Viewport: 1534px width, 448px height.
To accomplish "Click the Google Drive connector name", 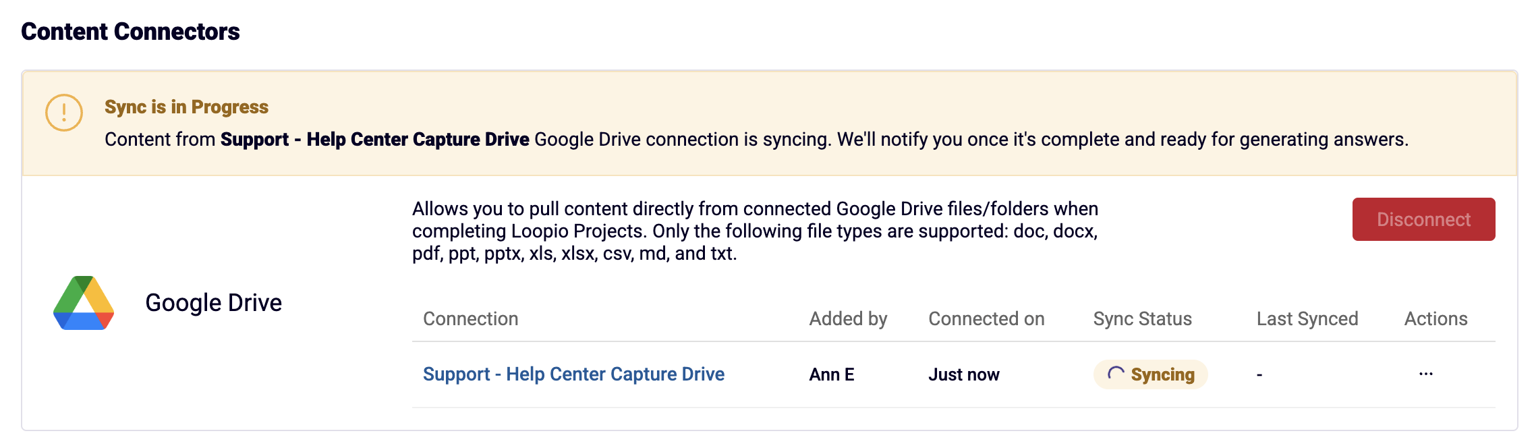I will (213, 302).
